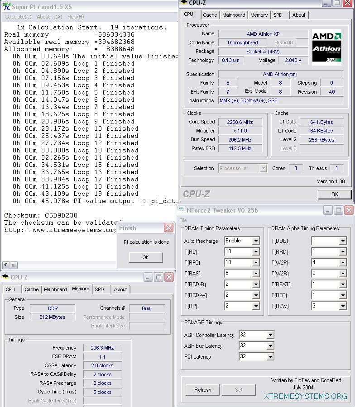Switch to About tab in top CPU-Z window
This screenshot has width=355, height=407.
pos(298,15)
